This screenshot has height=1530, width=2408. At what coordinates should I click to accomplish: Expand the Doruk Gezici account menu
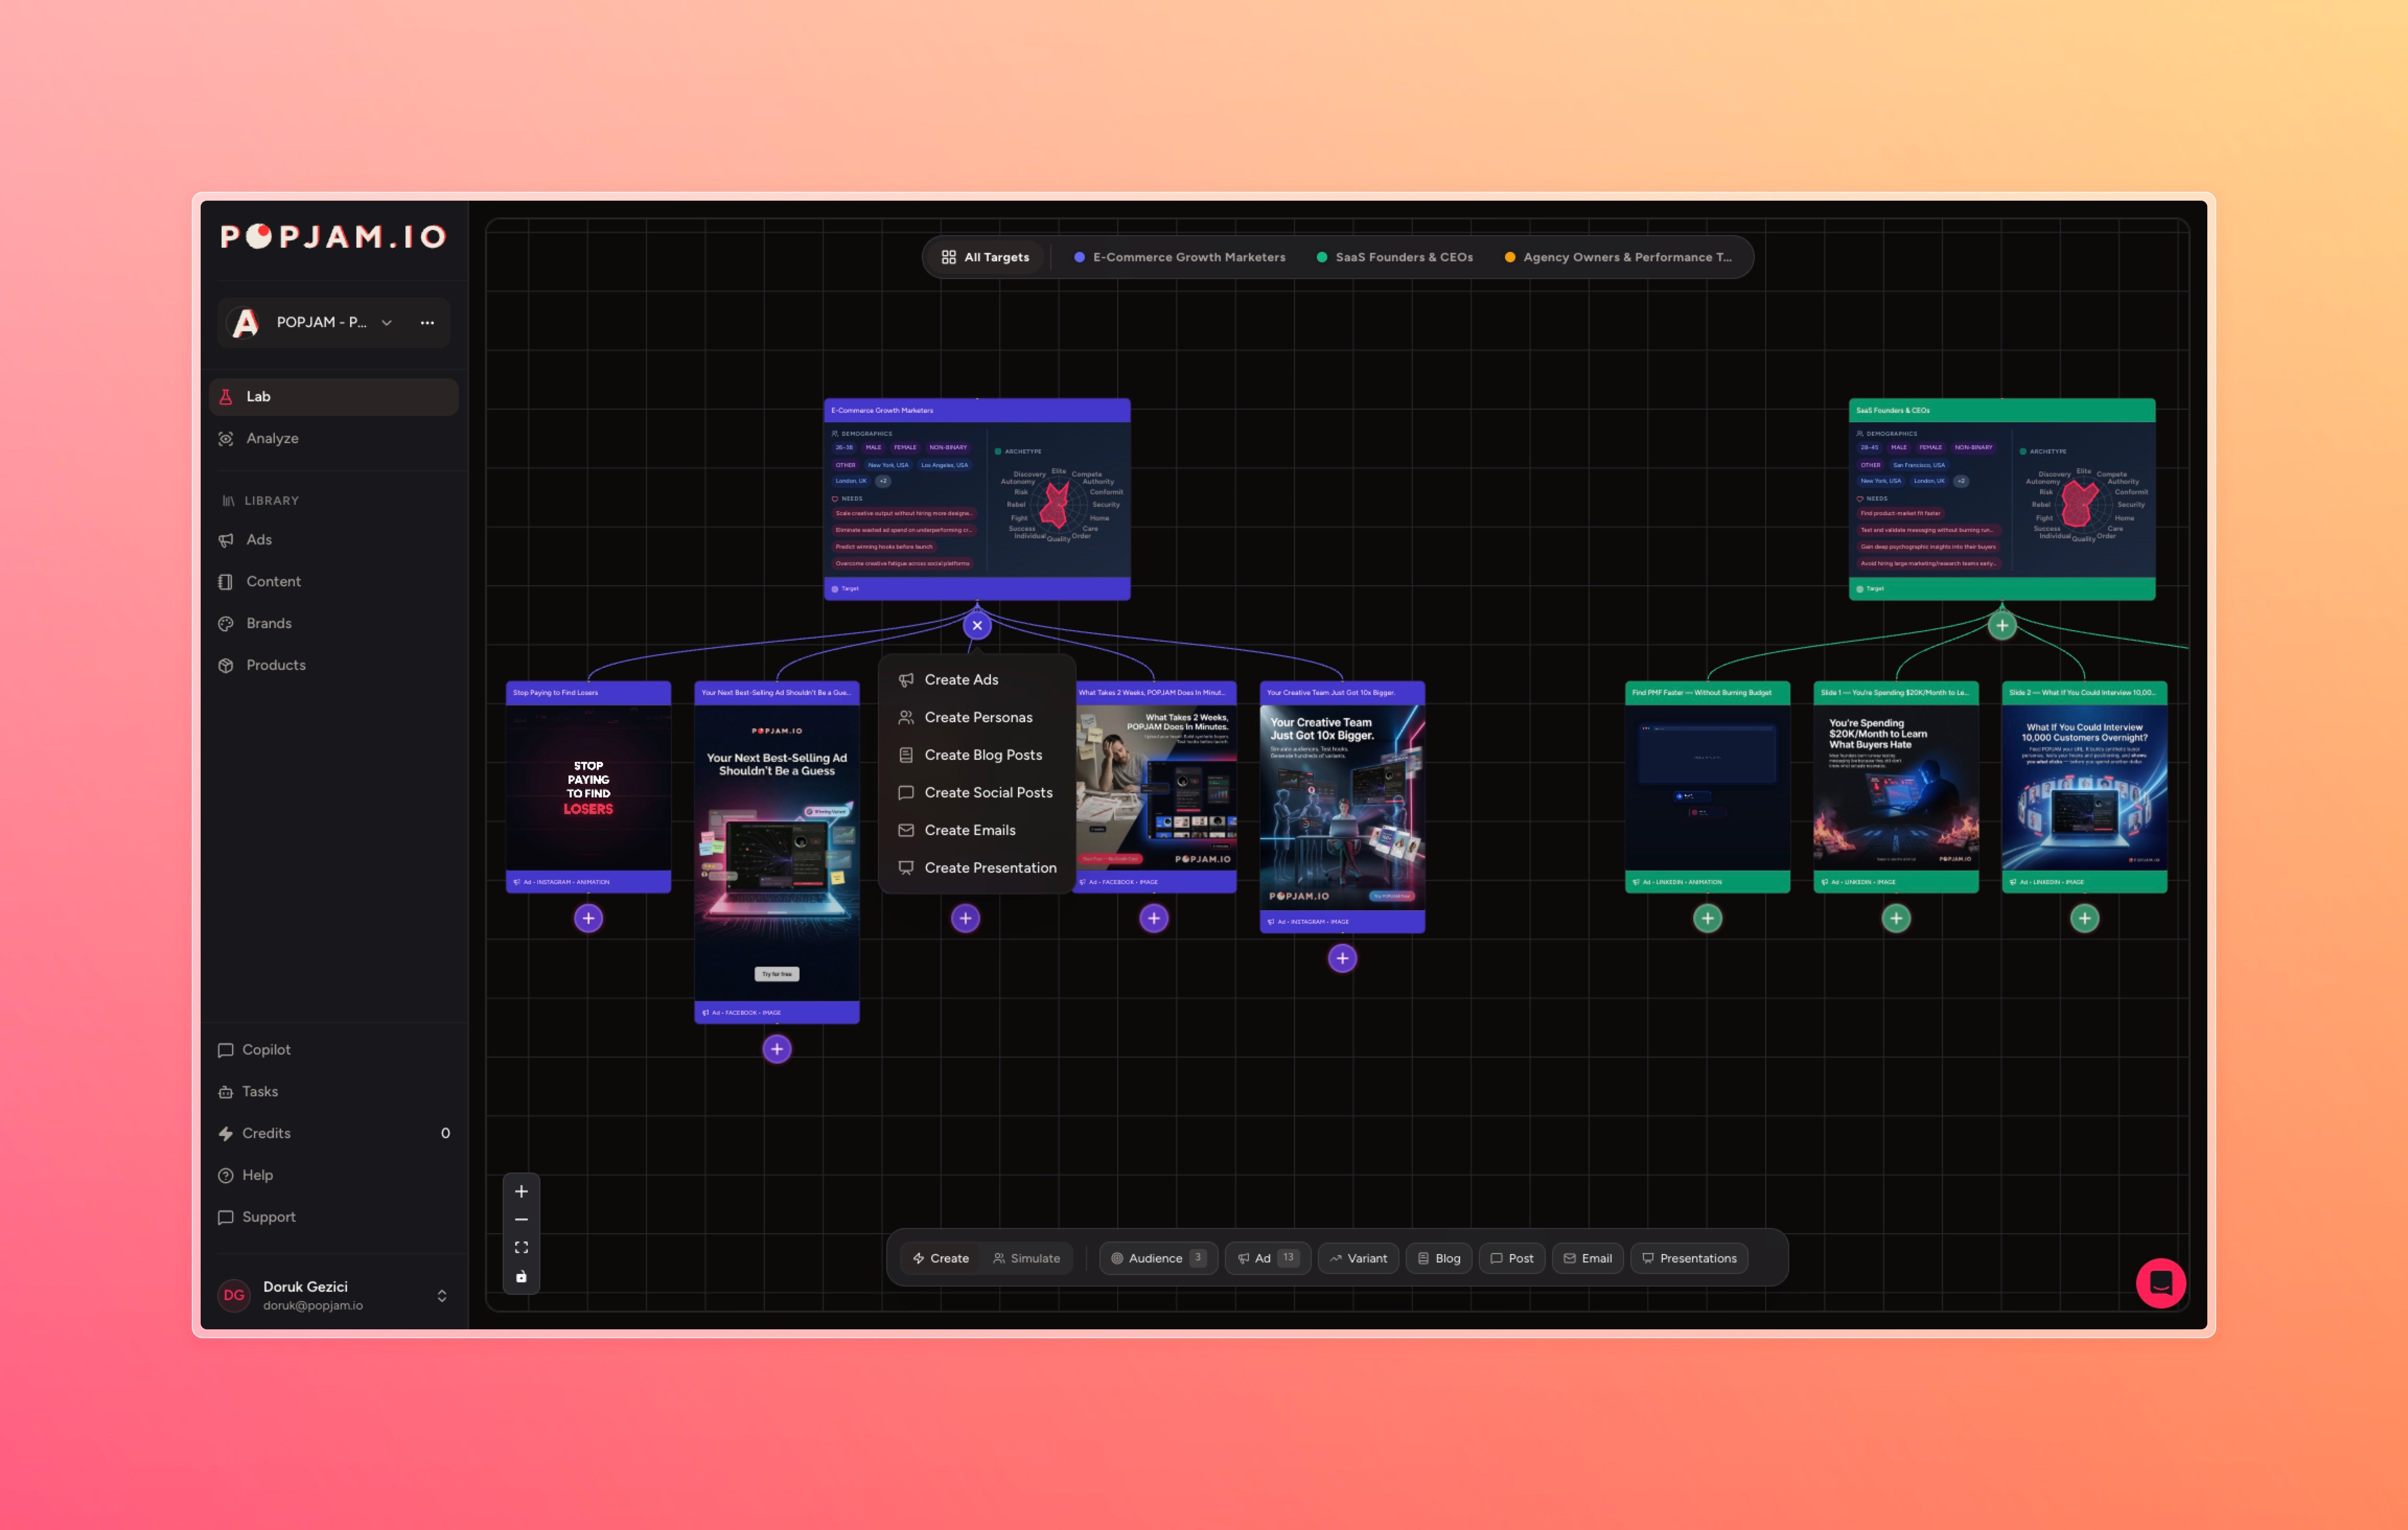click(442, 1295)
